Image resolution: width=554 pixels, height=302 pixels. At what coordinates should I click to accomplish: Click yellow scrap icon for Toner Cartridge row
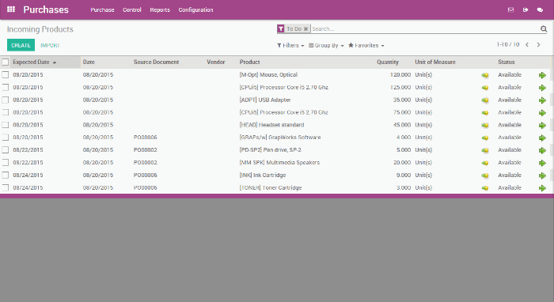(484, 188)
